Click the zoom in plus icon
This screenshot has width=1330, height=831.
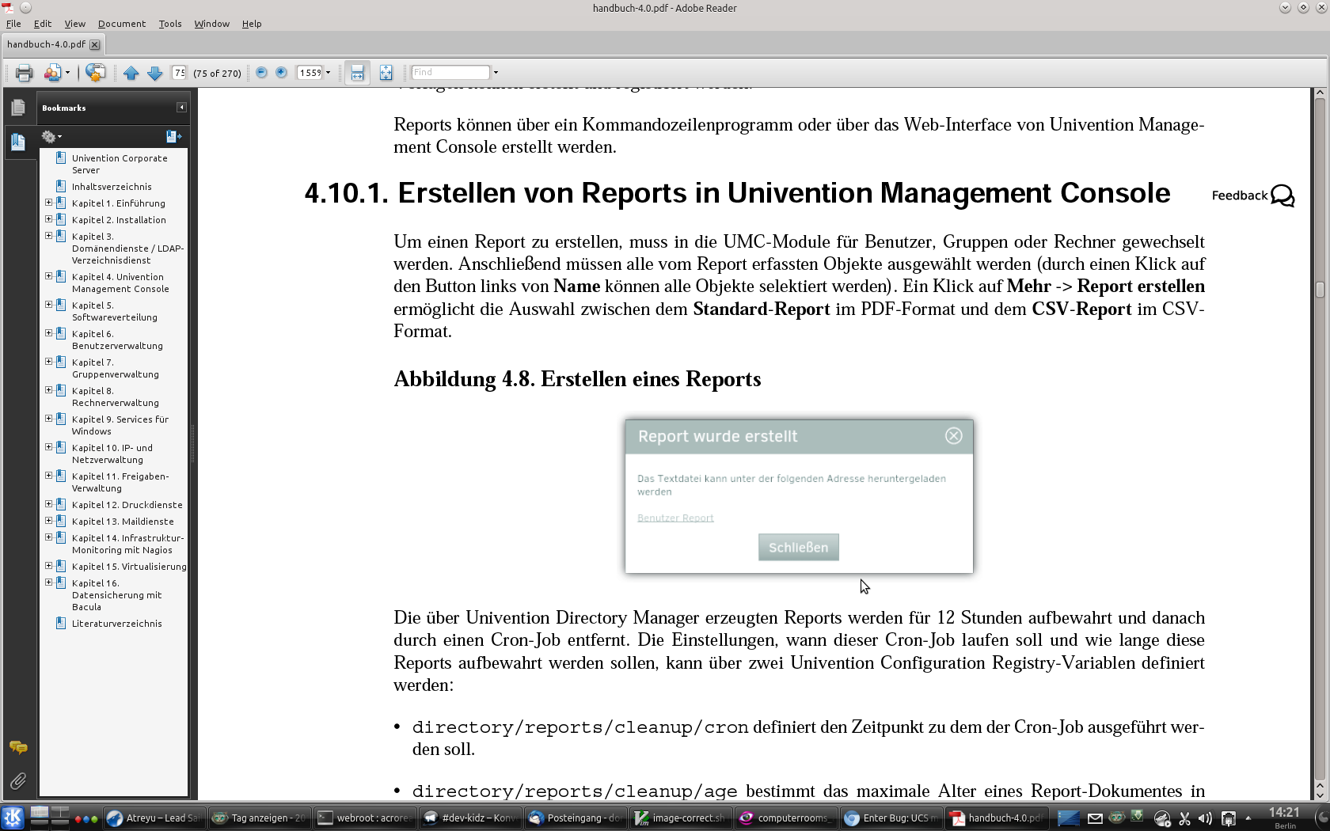point(281,72)
